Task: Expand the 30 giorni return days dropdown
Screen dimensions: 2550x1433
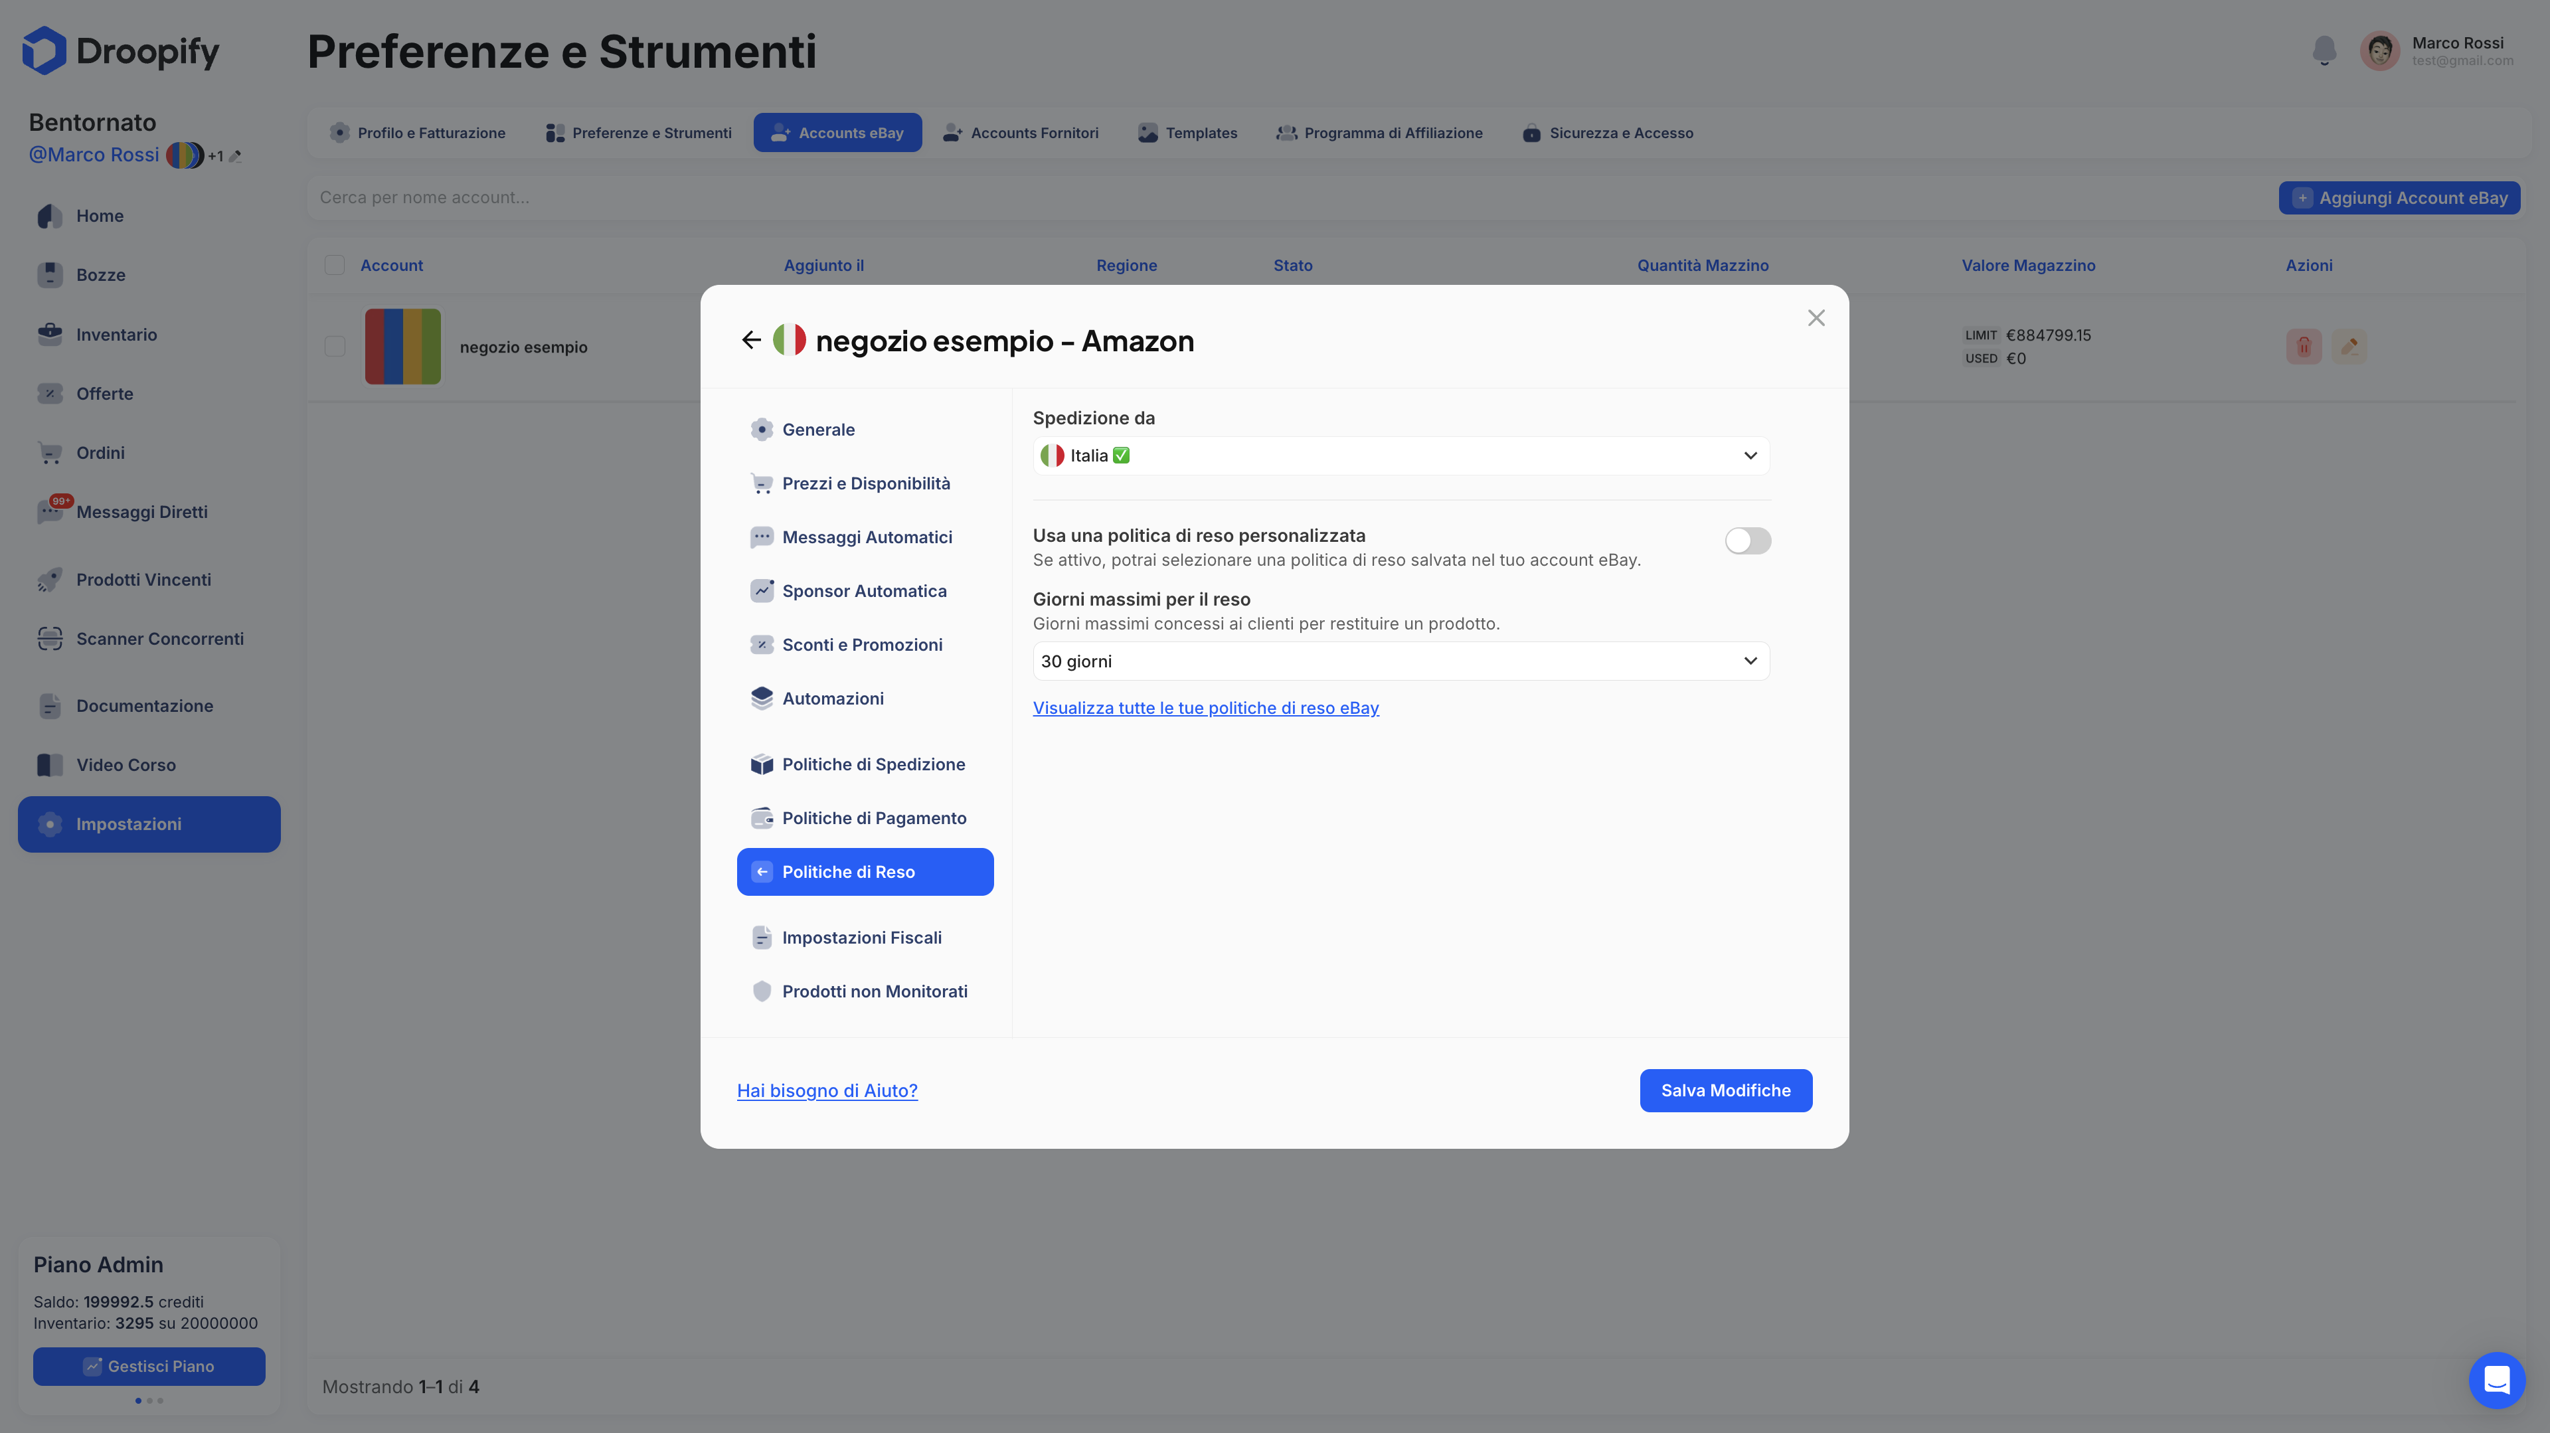Action: click(1400, 661)
